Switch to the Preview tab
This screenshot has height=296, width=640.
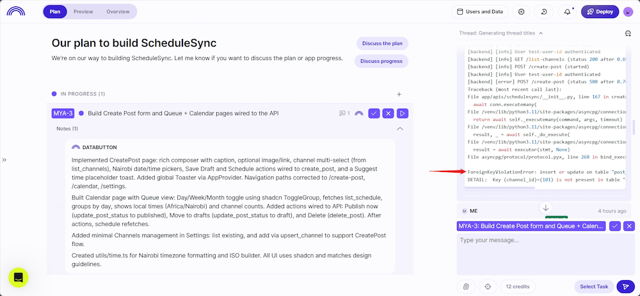[83, 12]
